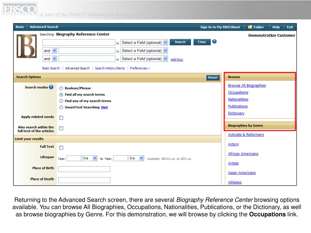
Task: Open the Actors genre link
Action: pos(233,144)
